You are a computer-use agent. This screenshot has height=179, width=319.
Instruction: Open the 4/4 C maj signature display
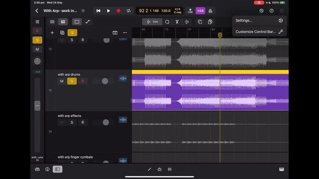pyautogui.click(x=177, y=11)
